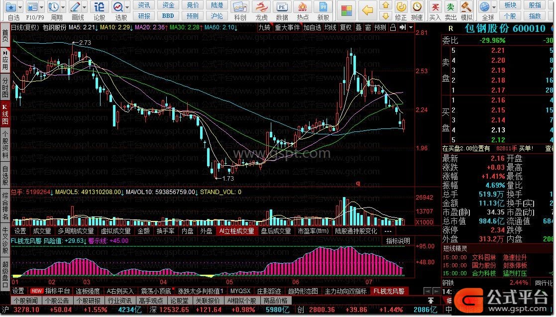Switch to the 分时图 sidebar tab
Viewport: 556px width, 317px height.
(5, 87)
